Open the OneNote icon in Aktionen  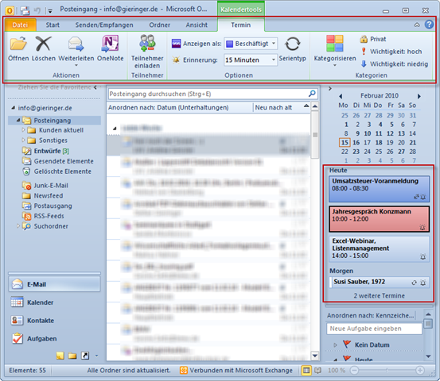tap(110, 44)
